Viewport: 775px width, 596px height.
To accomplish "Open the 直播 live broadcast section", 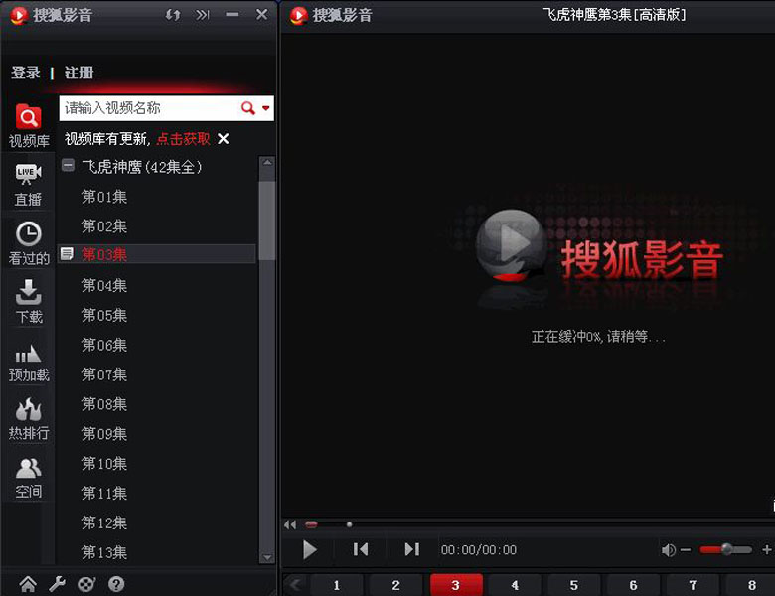I will pyautogui.click(x=28, y=185).
